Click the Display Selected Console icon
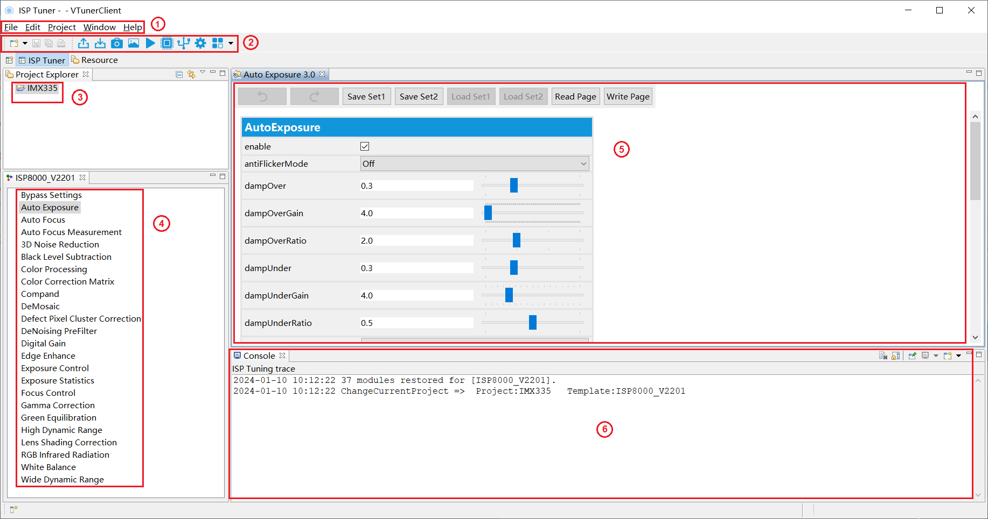988x519 pixels. click(x=925, y=356)
